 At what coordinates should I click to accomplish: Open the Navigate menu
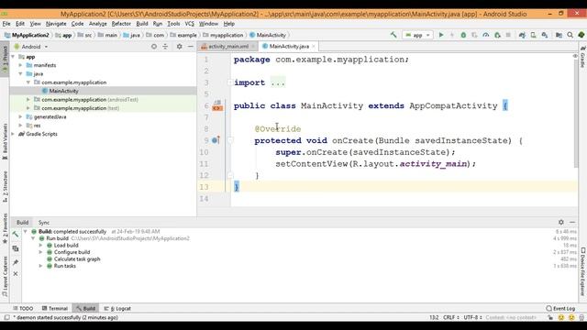56,24
